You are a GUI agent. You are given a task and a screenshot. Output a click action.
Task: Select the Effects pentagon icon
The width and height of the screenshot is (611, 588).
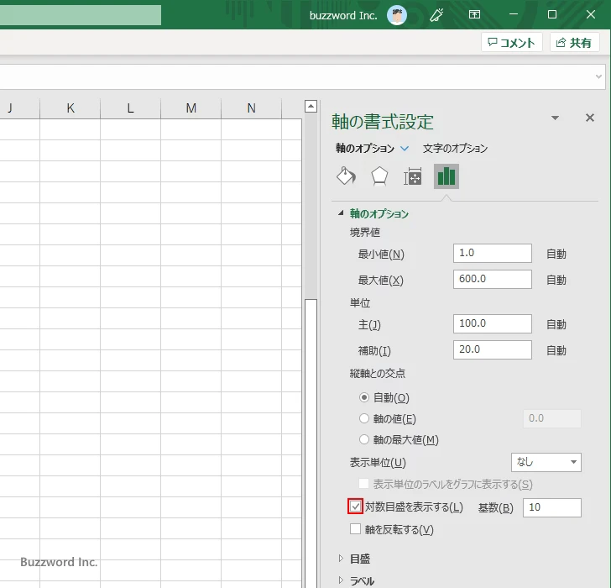pos(379,176)
